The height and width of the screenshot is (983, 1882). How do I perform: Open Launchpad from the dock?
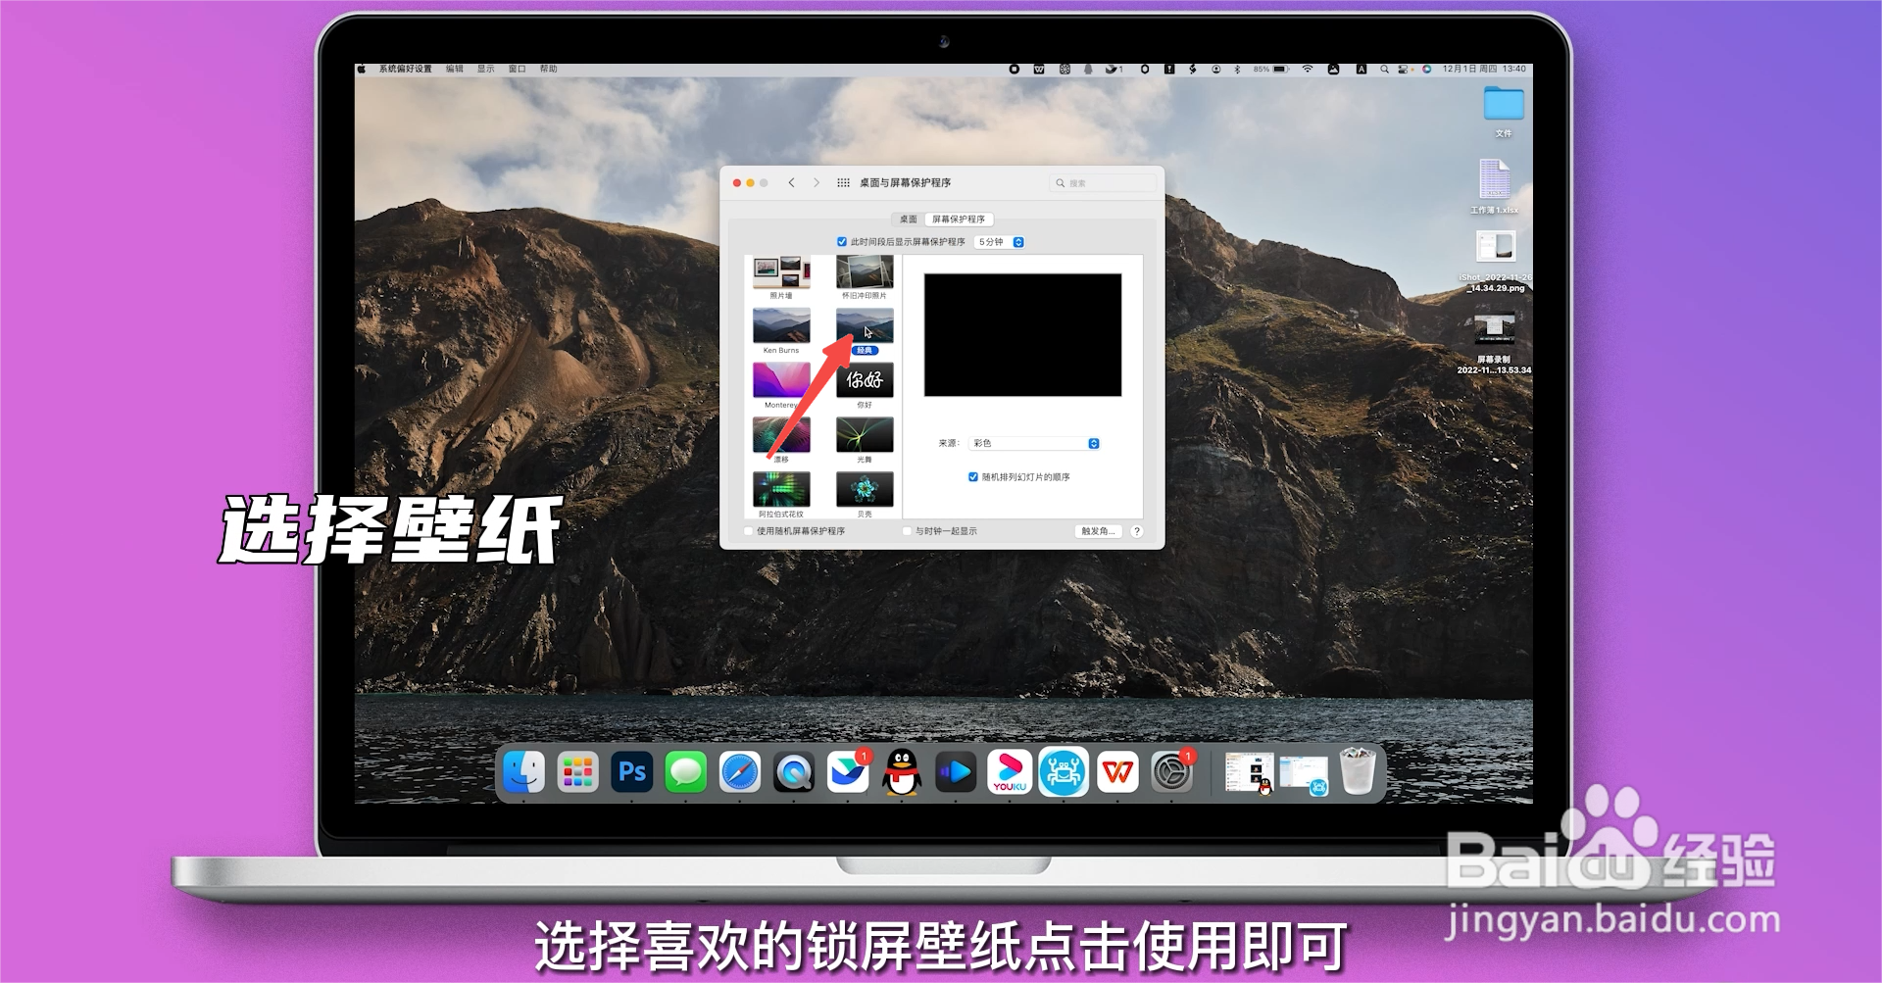coord(578,772)
